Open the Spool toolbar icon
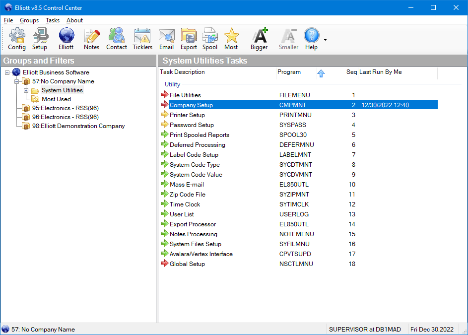The width and height of the screenshot is (468, 335). tap(210, 39)
